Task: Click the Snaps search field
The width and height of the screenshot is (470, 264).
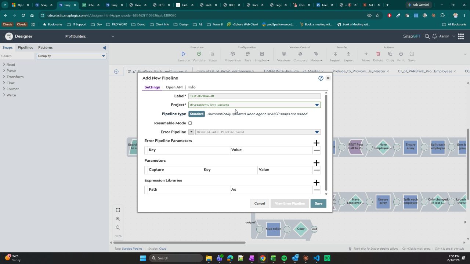Action: pyautogui.click(x=17, y=56)
